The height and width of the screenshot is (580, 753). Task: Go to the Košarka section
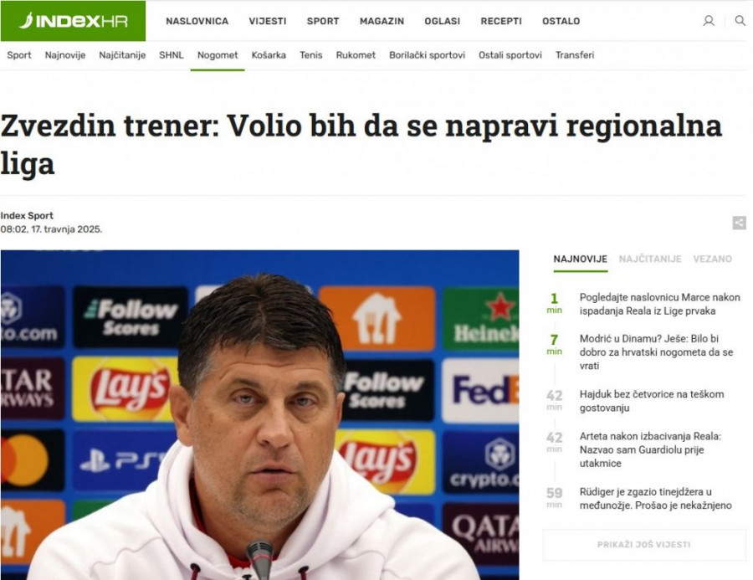coord(269,55)
